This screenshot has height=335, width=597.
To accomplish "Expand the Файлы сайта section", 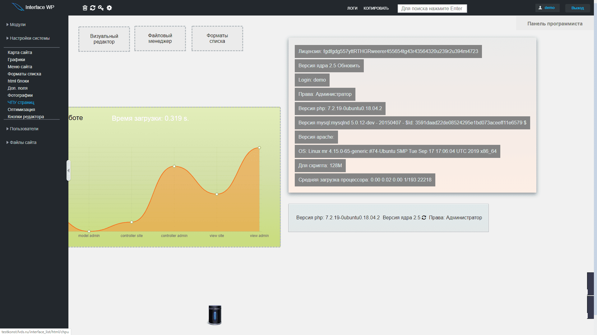I will pyautogui.click(x=23, y=142).
